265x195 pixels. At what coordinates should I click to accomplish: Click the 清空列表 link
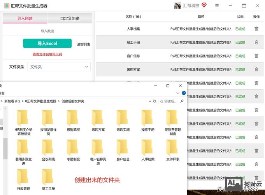click(x=84, y=44)
